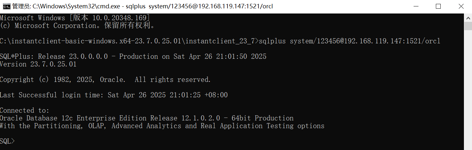Click the 'Connected to:' text

pos(25,110)
